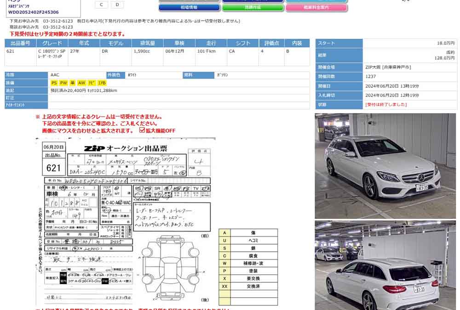The width and height of the screenshot is (460, 310).
Task: Click the 走行 column header
Action: 211,43
